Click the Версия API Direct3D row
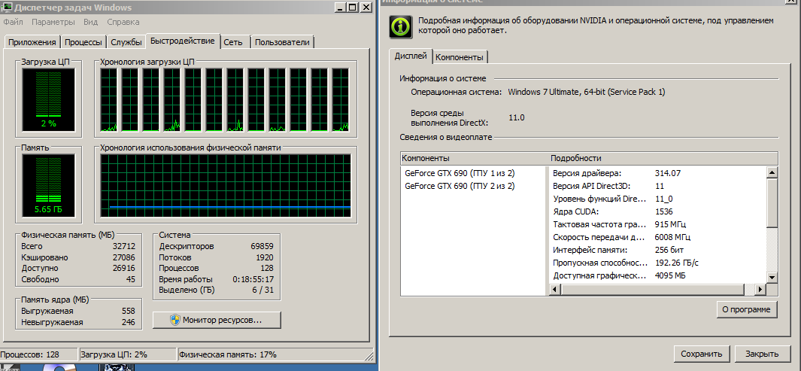The height and width of the screenshot is (371, 801). 657,186
